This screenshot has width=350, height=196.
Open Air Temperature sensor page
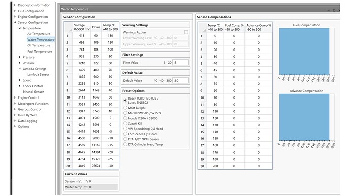coord(39,34)
